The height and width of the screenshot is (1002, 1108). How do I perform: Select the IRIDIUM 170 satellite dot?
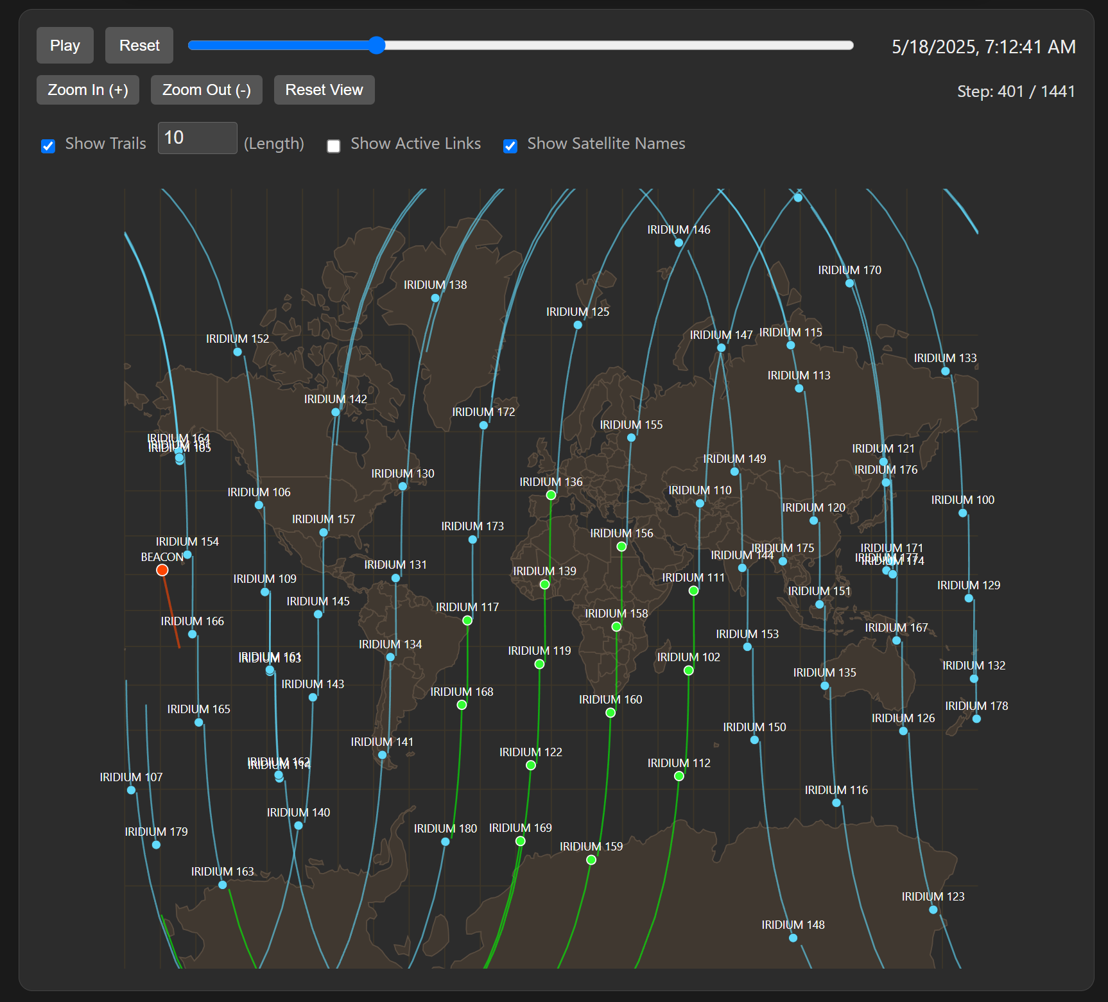point(849,283)
